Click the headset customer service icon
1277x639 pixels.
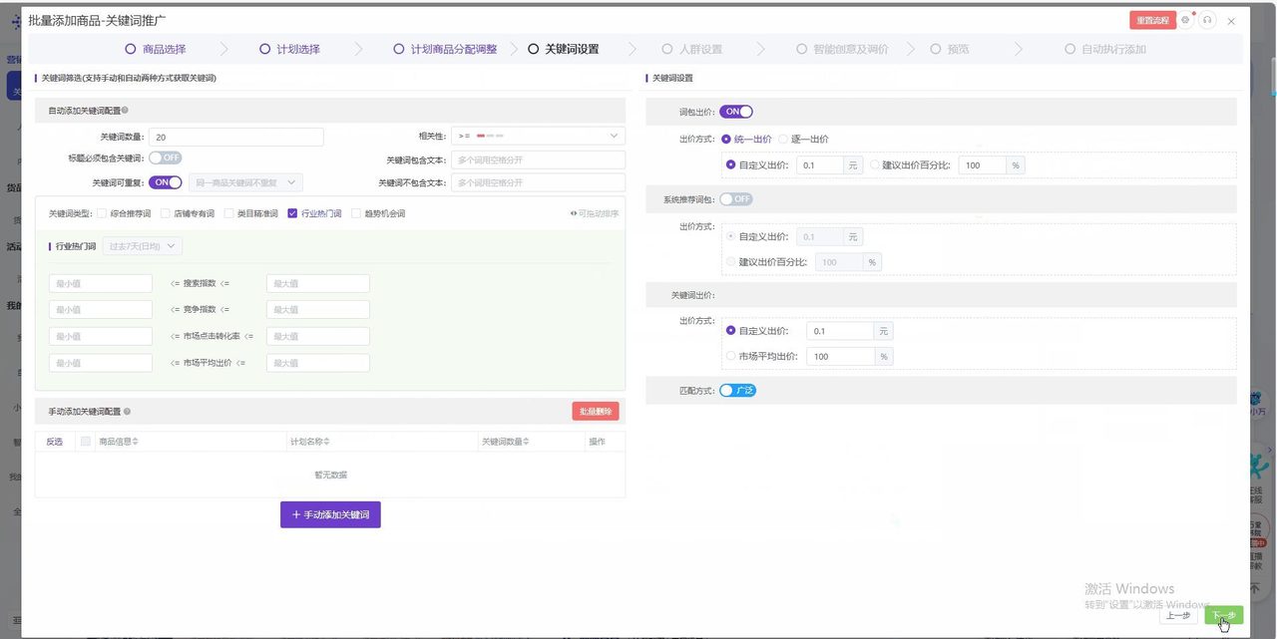pyautogui.click(x=1207, y=20)
